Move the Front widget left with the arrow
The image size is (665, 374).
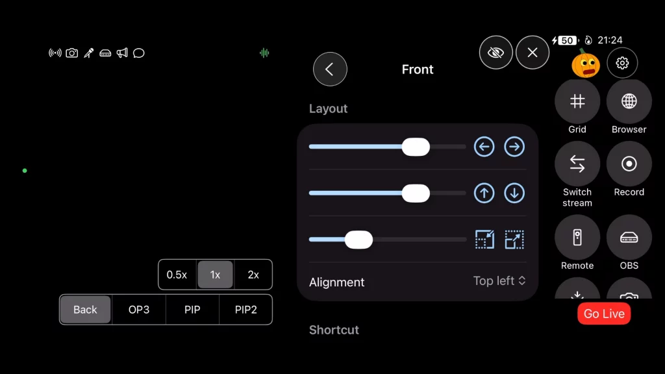[x=484, y=147]
